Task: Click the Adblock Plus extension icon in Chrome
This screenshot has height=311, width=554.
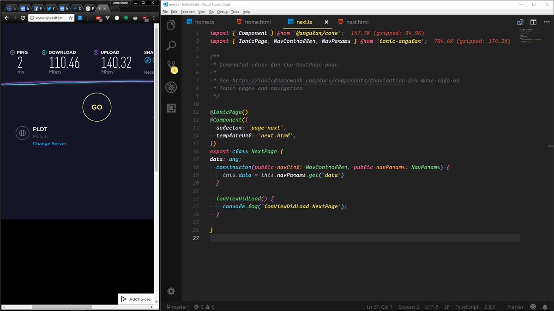Action: (99, 18)
